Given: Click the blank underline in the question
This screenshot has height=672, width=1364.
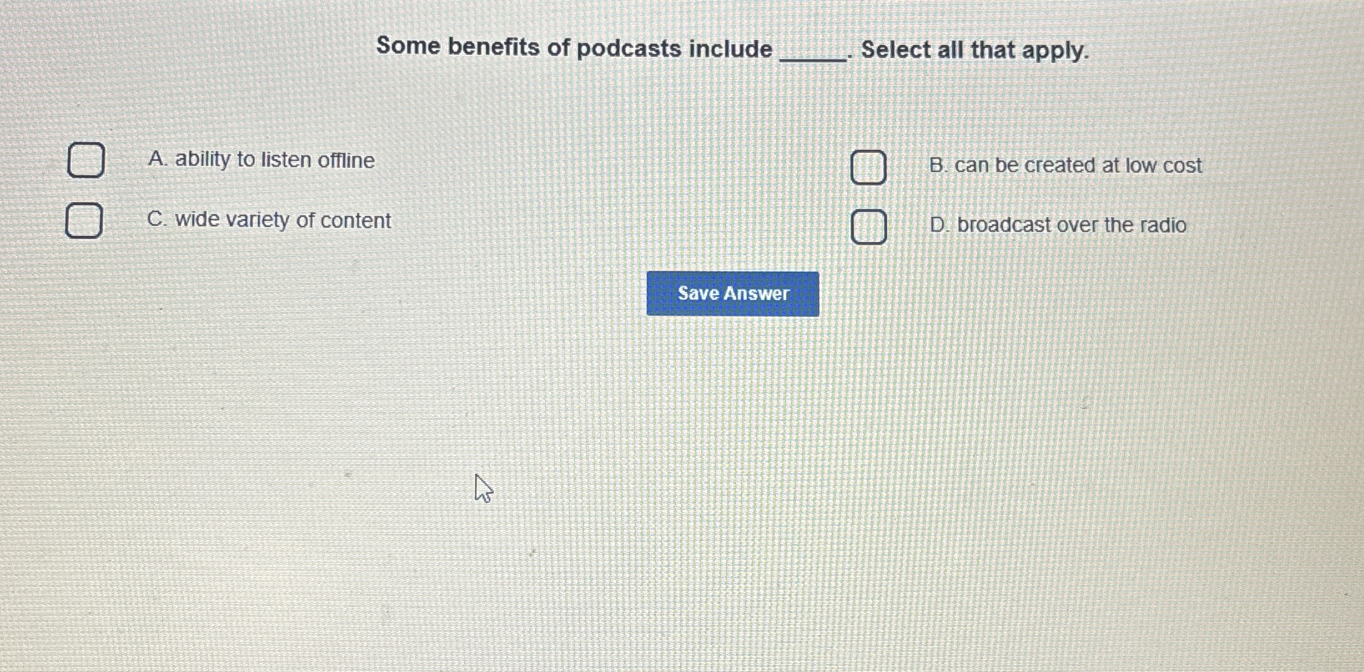Looking at the screenshot, I should click(x=814, y=56).
